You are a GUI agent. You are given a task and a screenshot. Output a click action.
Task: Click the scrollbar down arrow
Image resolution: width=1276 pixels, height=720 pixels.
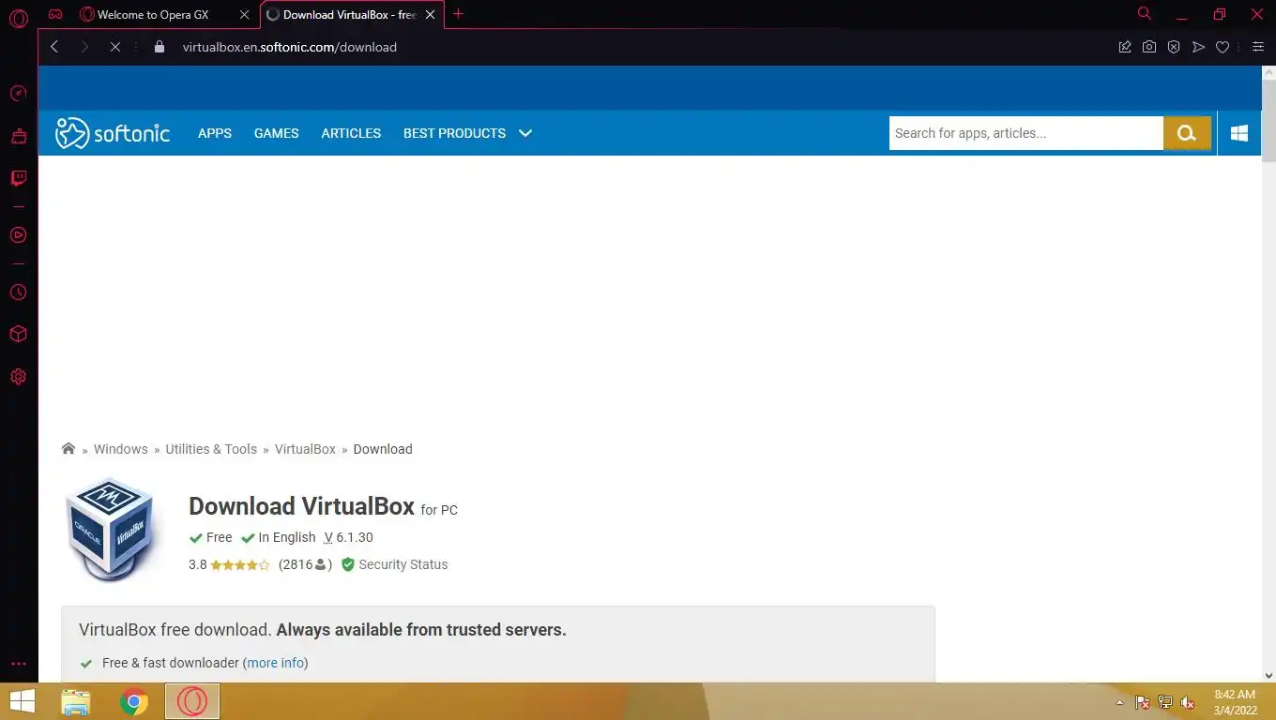pos(1268,674)
